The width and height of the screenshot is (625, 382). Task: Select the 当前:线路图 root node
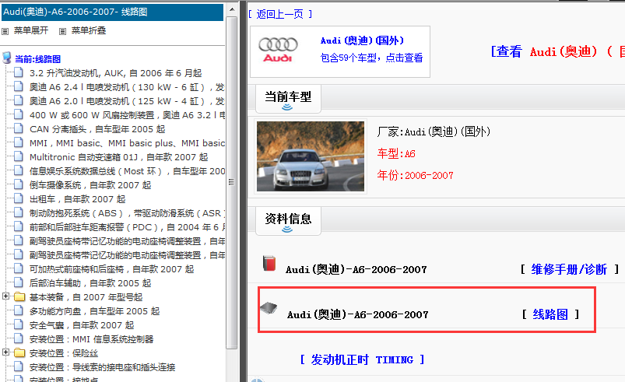(37, 59)
